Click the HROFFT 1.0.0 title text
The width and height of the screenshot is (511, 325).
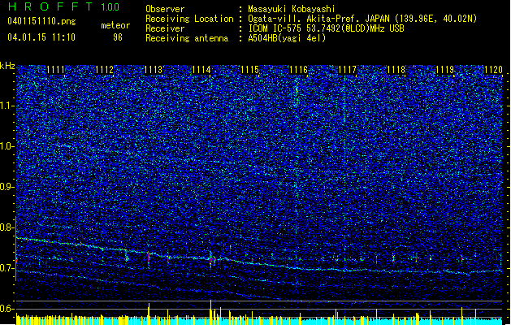[x=63, y=6]
